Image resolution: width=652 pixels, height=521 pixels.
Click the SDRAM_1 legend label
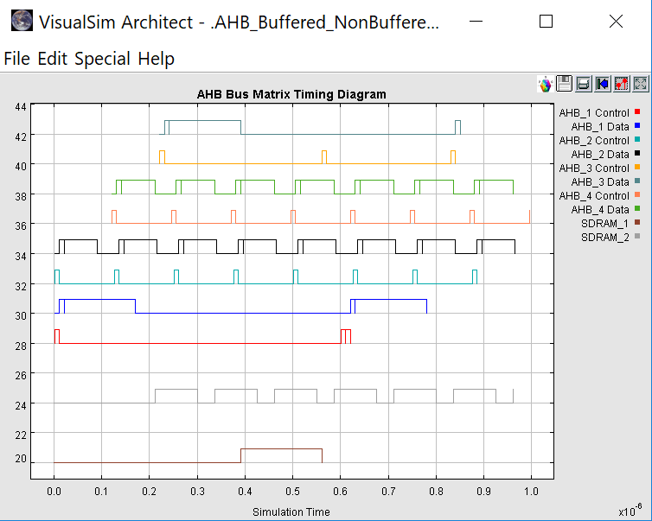[605, 223]
